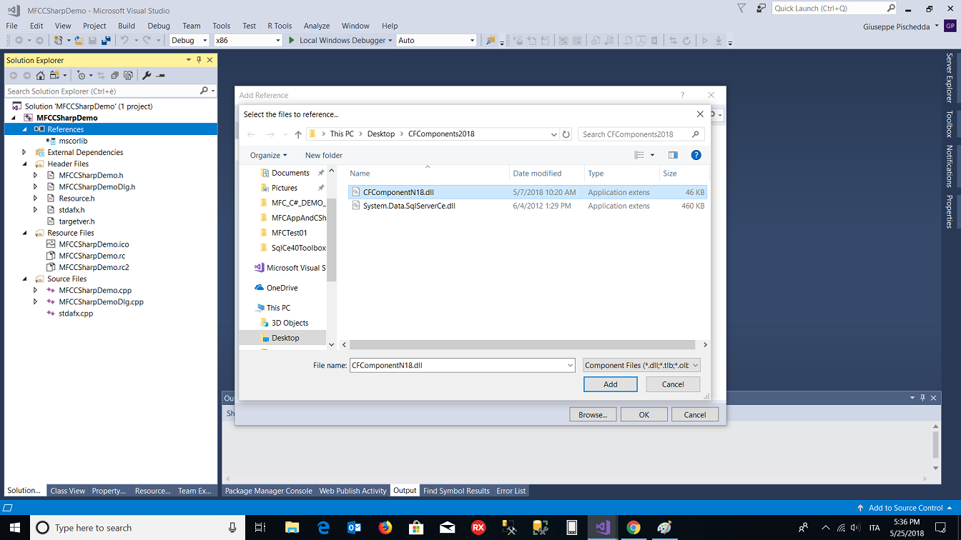Image resolution: width=961 pixels, height=540 pixels.
Task: Click the notifications flag icon in title bar
Action: click(741, 9)
